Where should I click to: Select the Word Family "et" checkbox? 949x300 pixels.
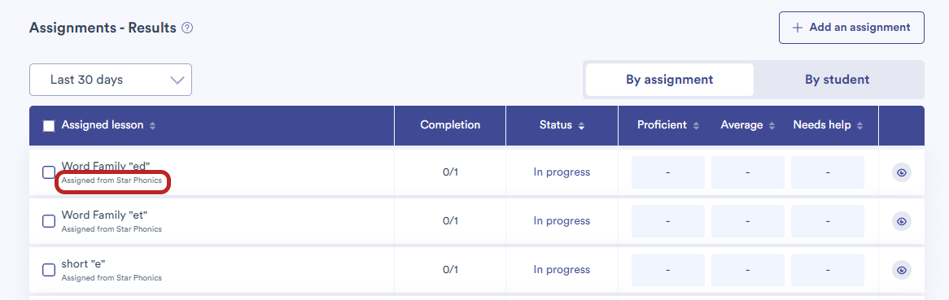point(48,221)
